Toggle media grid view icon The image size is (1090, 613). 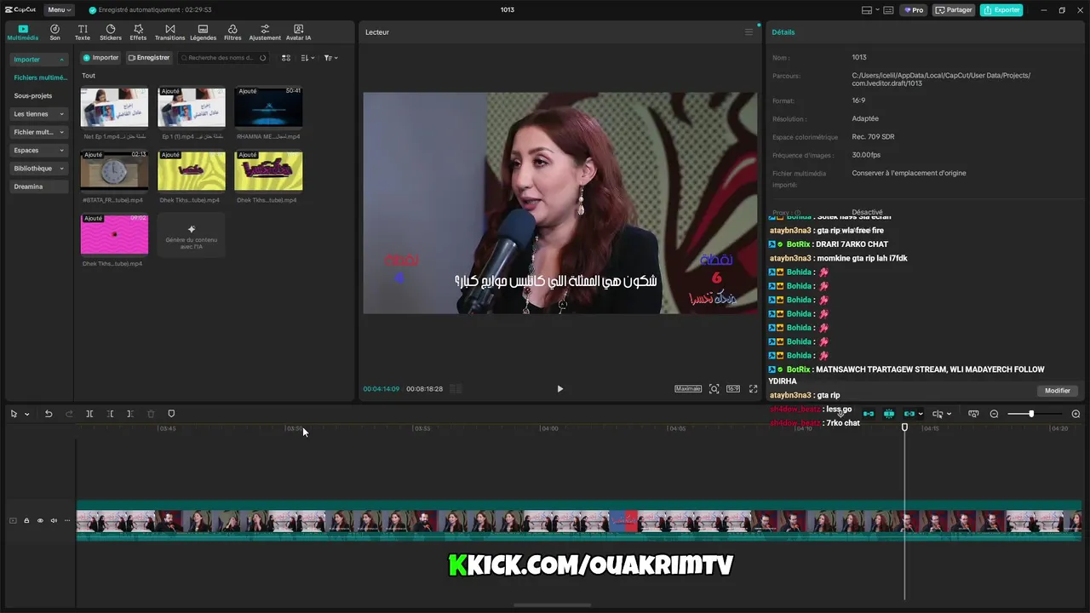click(286, 58)
